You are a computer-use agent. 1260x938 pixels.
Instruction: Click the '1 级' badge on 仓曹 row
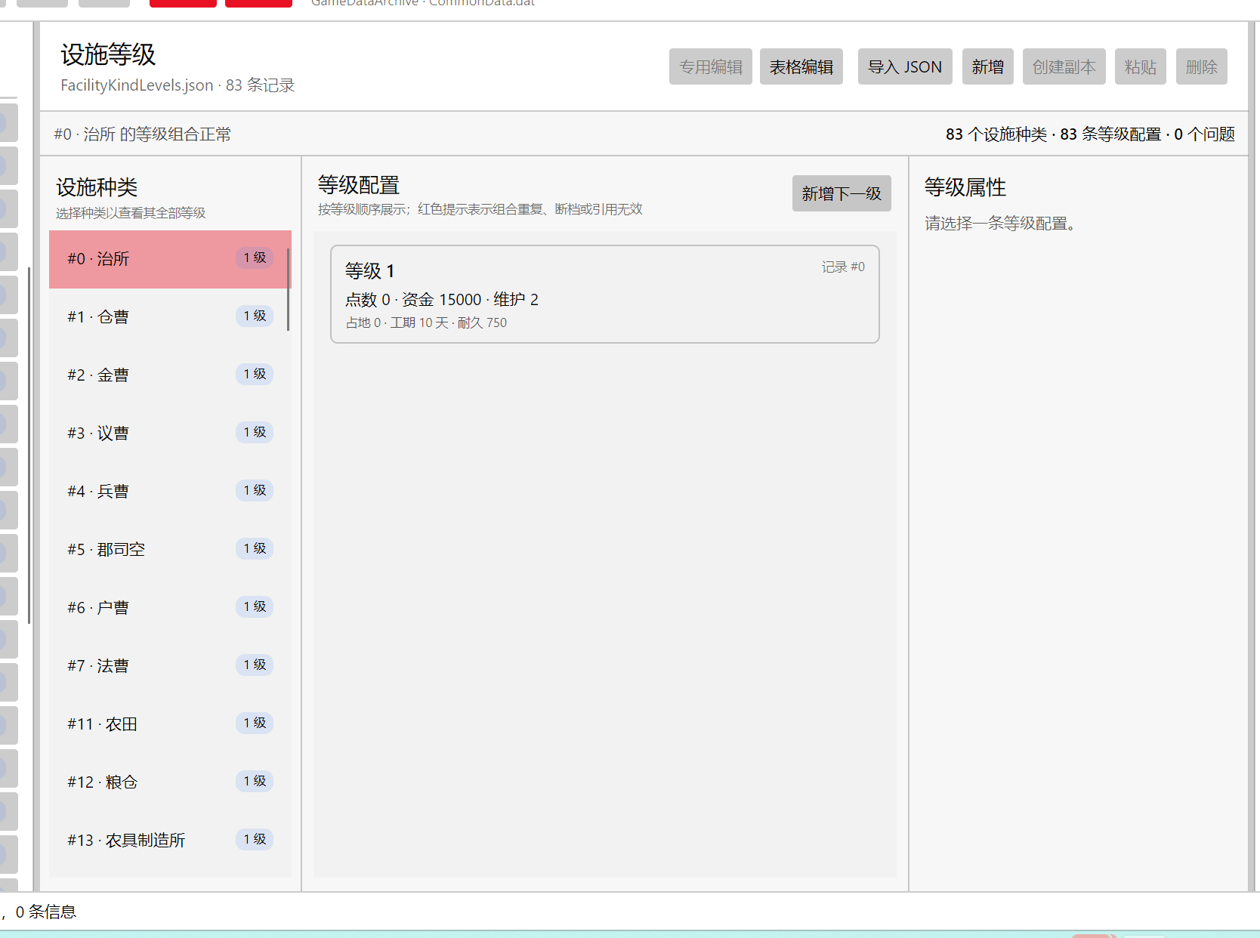coord(255,316)
